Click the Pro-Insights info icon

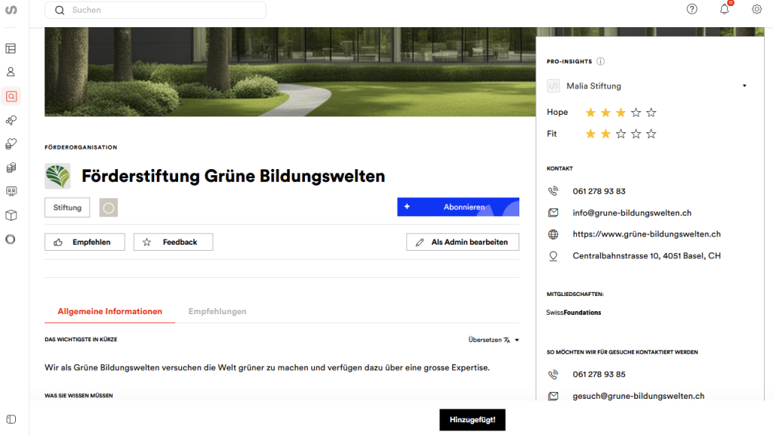[x=601, y=62]
